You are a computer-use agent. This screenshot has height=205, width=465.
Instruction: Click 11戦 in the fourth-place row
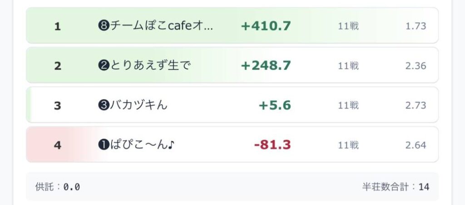pyautogui.click(x=348, y=145)
